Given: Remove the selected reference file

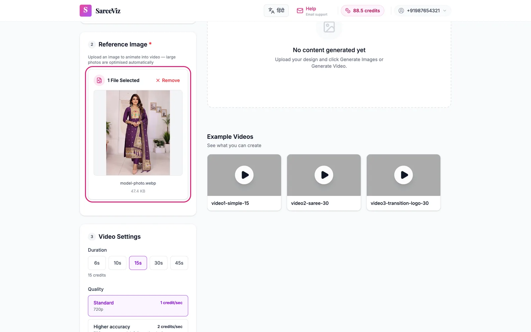Looking at the screenshot, I should coord(168,80).
